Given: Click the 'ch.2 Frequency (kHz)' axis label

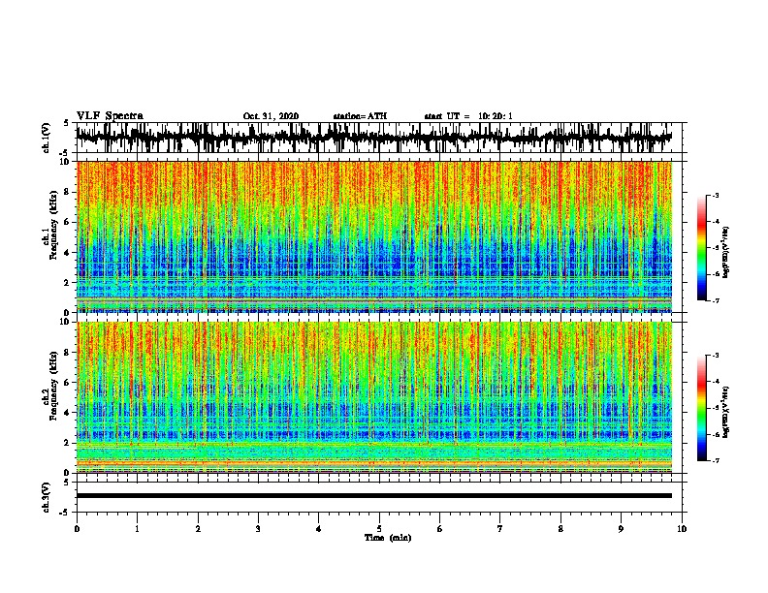Looking at the screenshot, I should 50,386.
